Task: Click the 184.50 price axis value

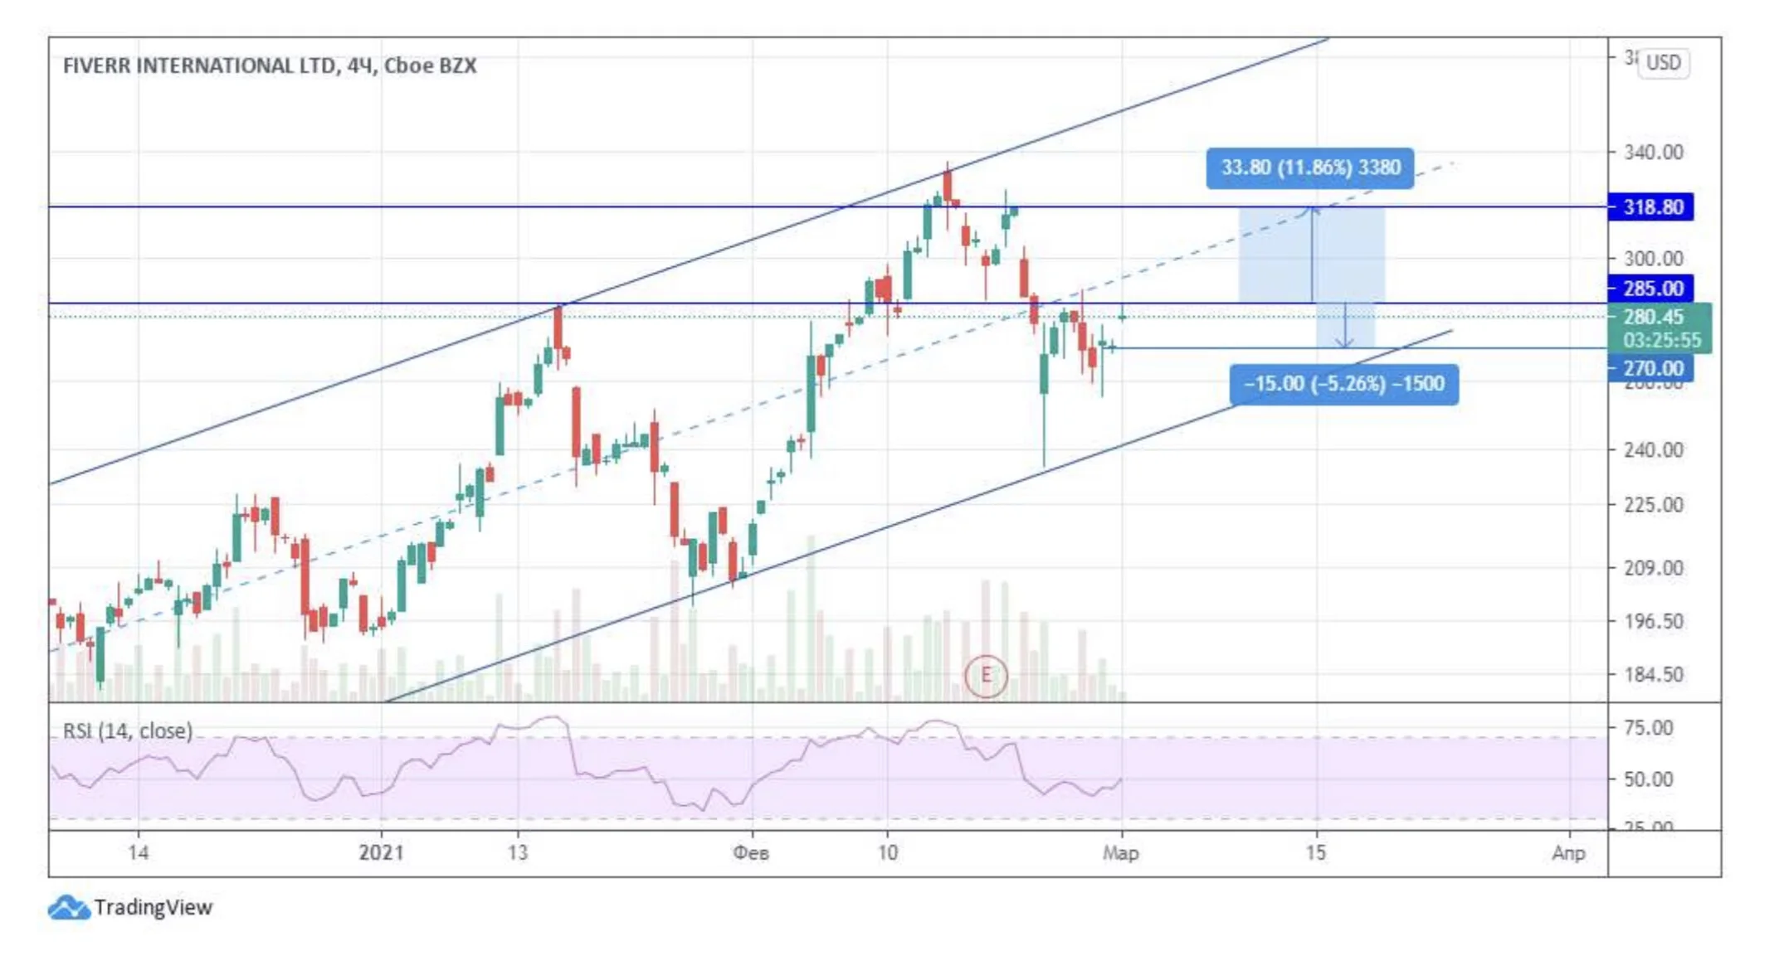Action: click(1653, 675)
